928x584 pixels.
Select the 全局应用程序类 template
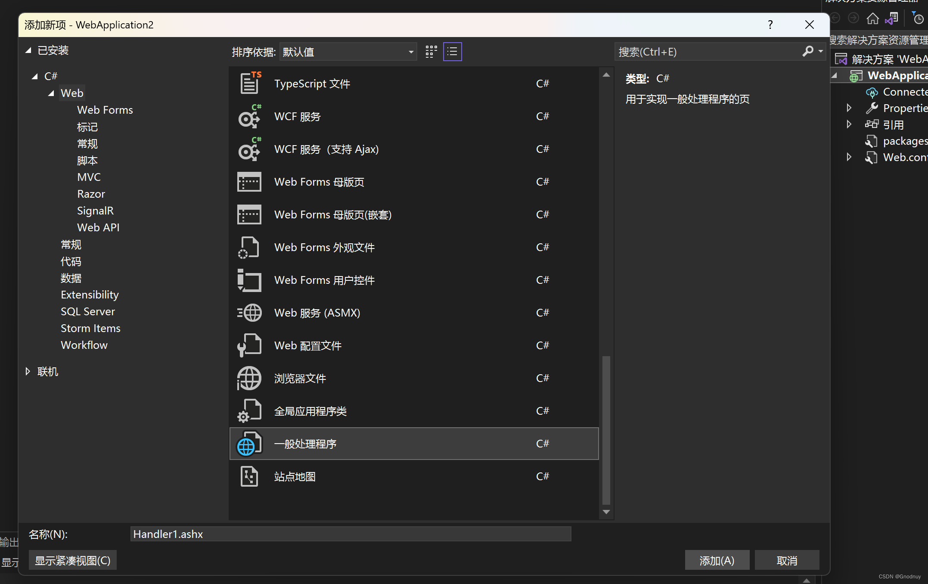(x=310, y=411)
